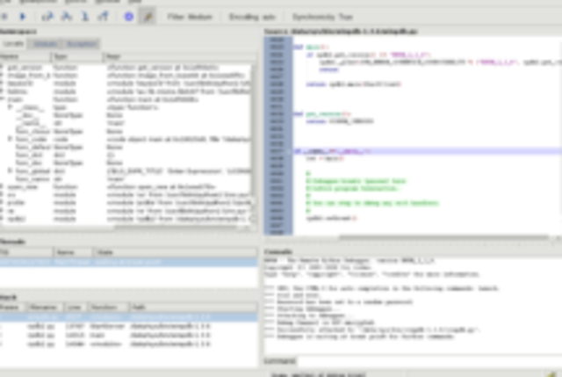Click the Synchronicity: True toolbar button

[322, 17]
